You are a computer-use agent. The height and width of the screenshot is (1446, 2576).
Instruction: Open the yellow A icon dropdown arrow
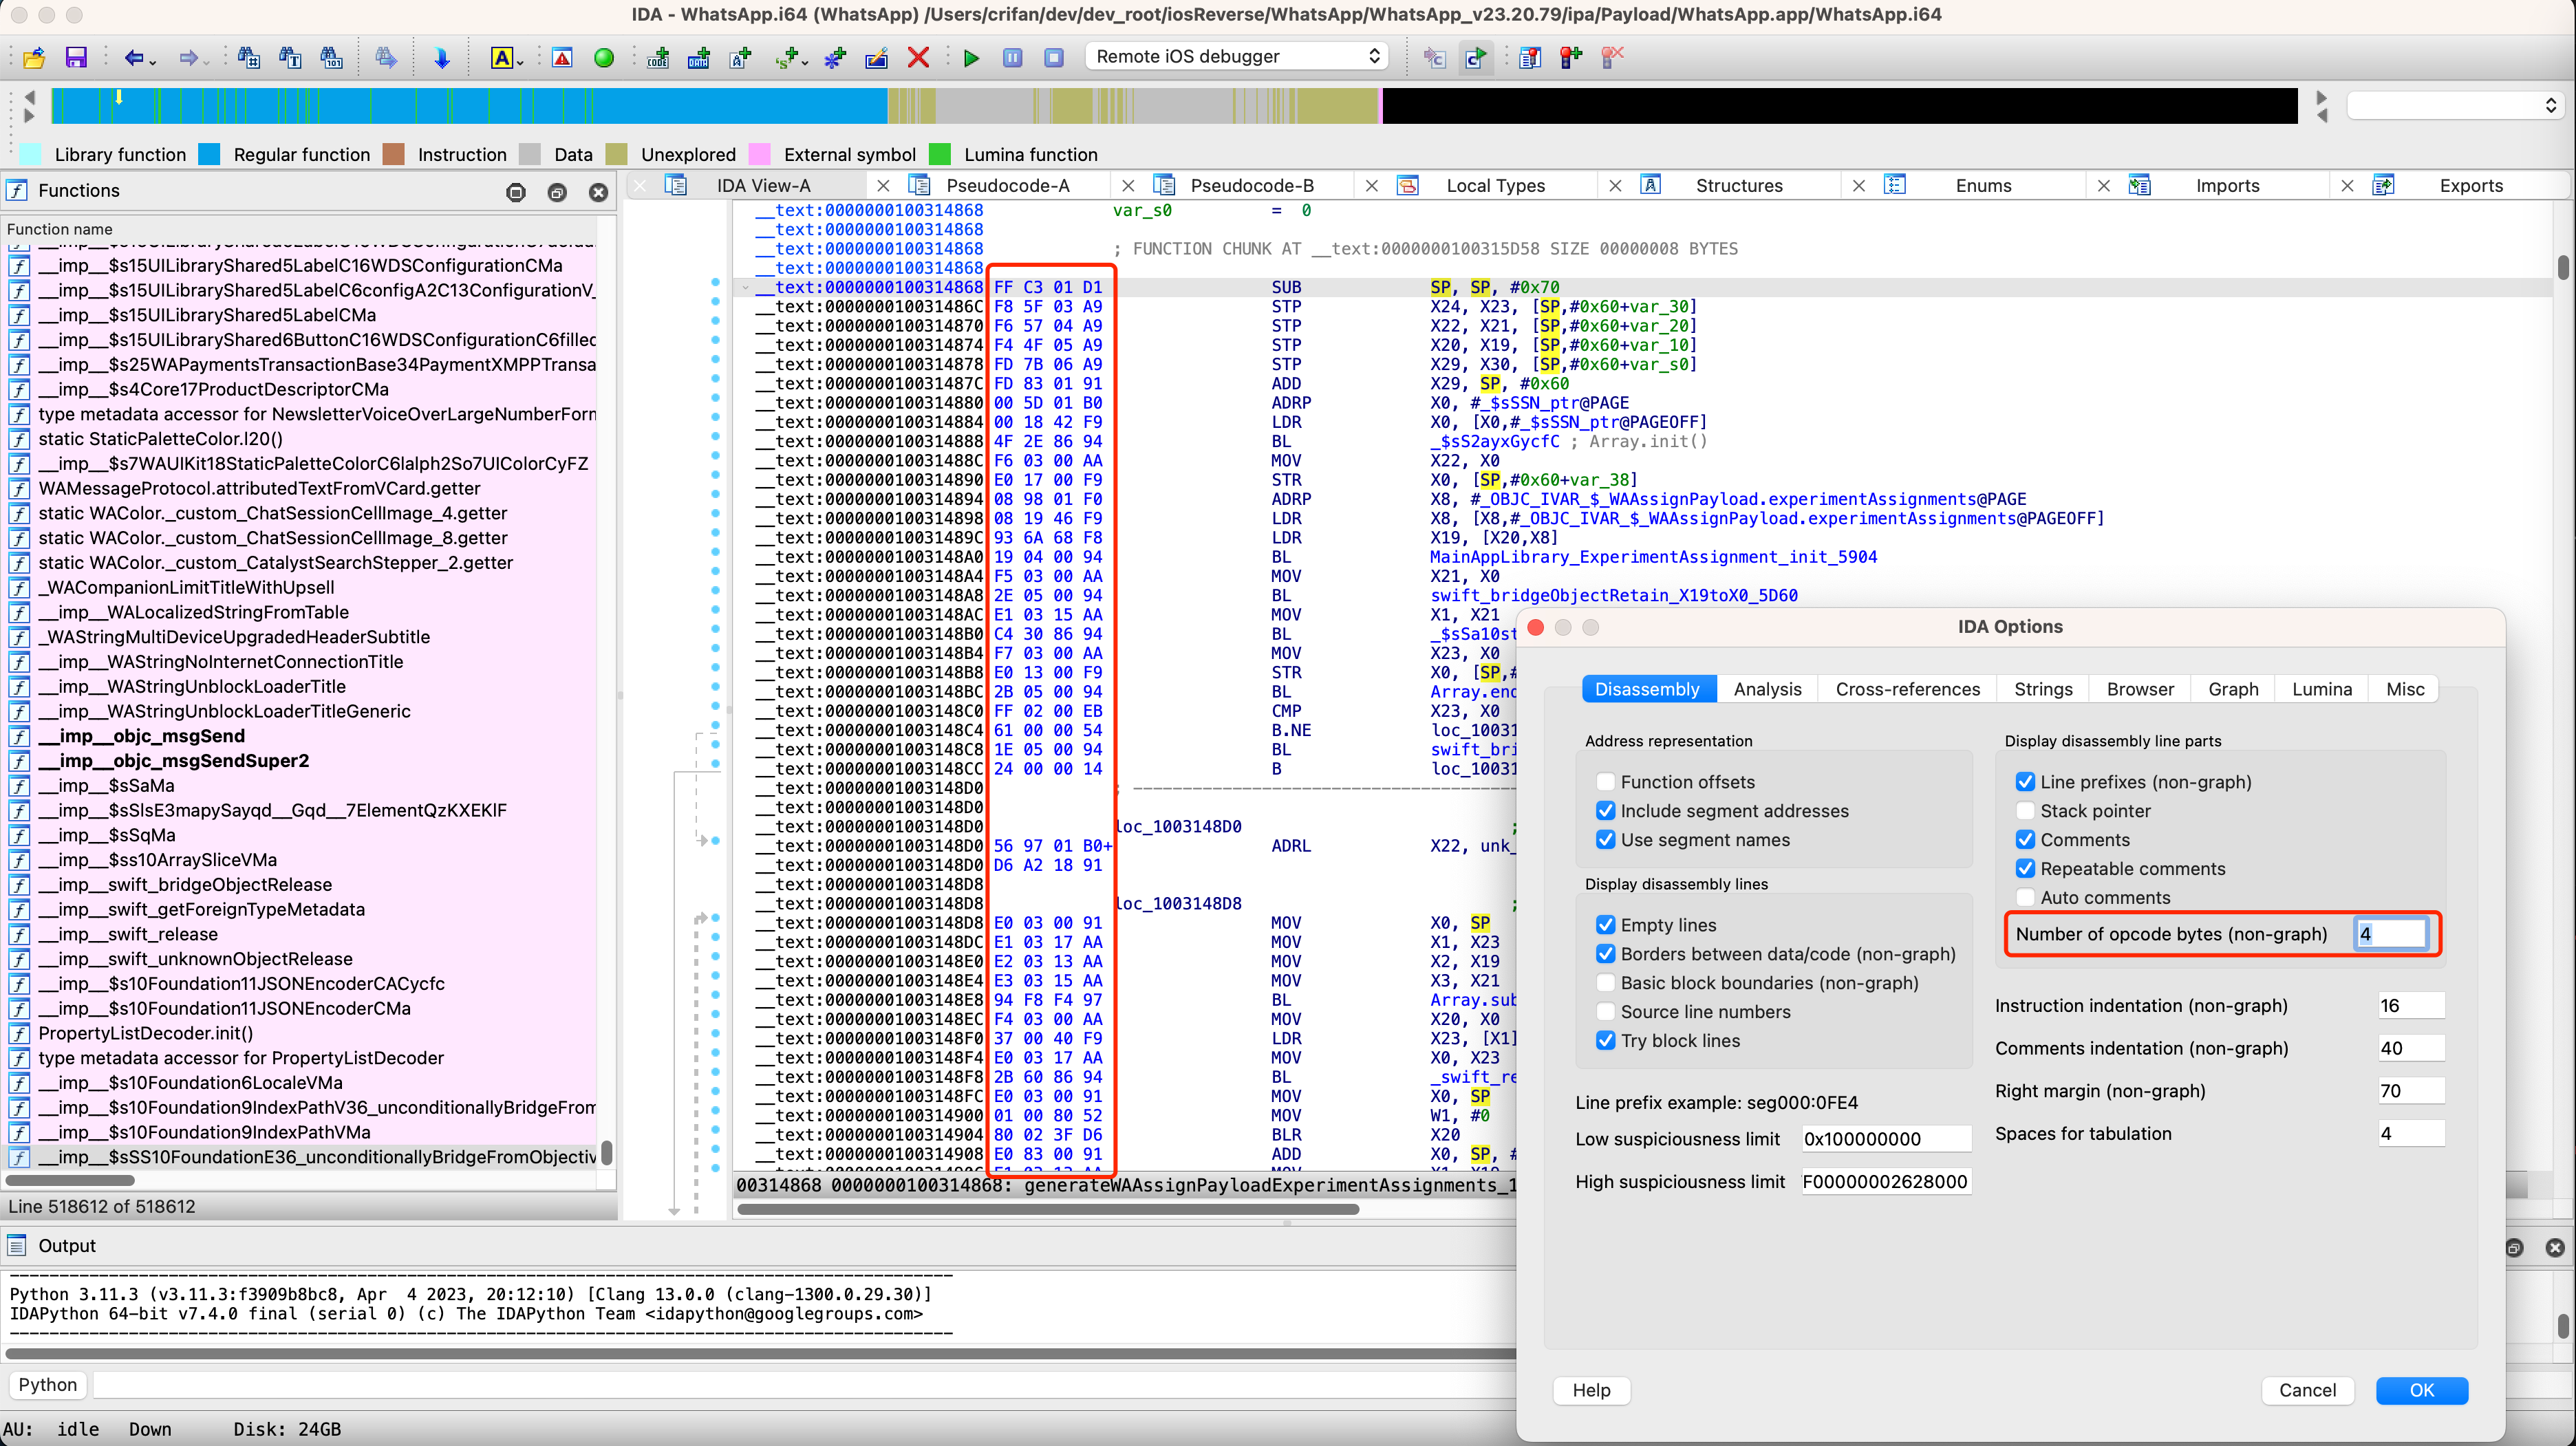tap(520, 62)
